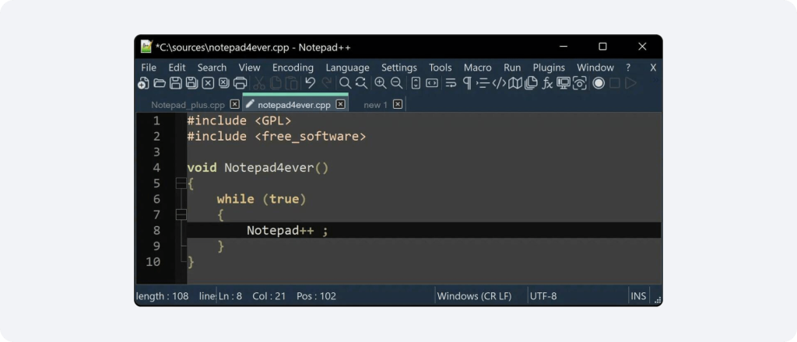The height and width of the screenshot is (342, 797).
Task: Click the X at the menu bar's right end
Action: (653, 68)
